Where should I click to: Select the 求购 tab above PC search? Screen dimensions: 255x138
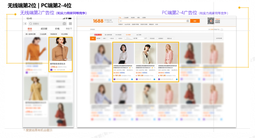[x=138, y=18]
